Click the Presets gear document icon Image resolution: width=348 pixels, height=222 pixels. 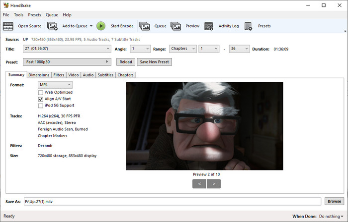(x=249, y=26)
